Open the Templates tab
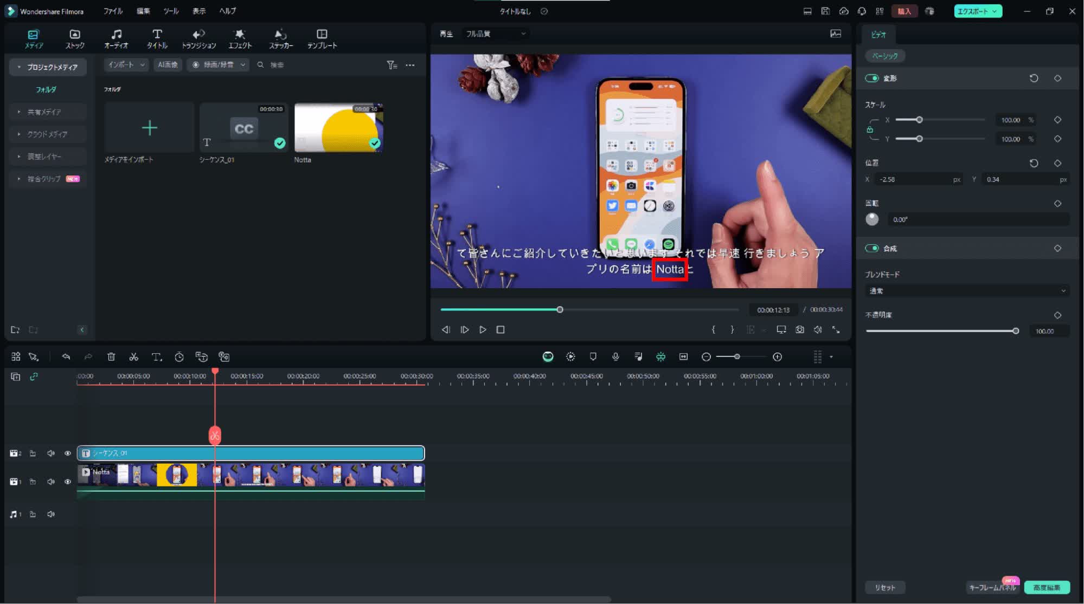Screen dimensions: 1084x604 click(322, 39)
